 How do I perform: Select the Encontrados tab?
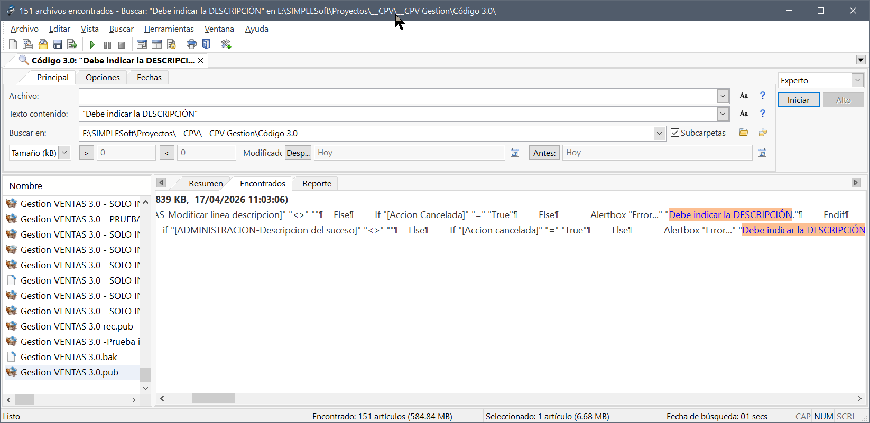263,184
